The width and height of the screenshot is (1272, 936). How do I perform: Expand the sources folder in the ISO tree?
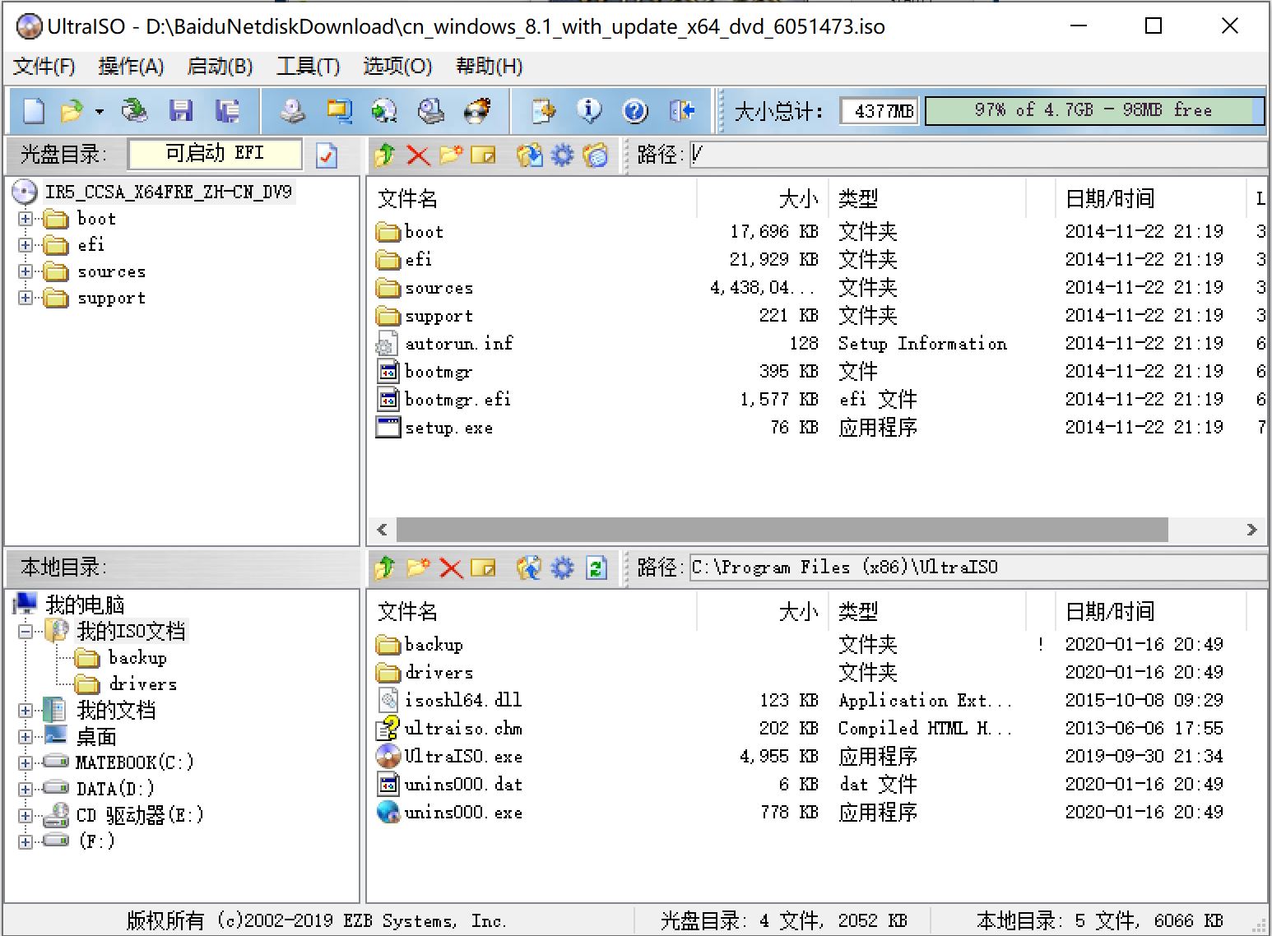point(26,271)
